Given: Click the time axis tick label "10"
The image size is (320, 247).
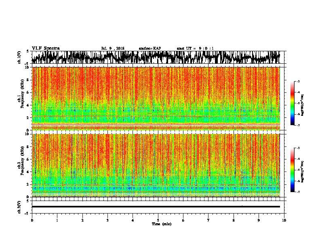Looking at the screenshot, I should (284, 220).
